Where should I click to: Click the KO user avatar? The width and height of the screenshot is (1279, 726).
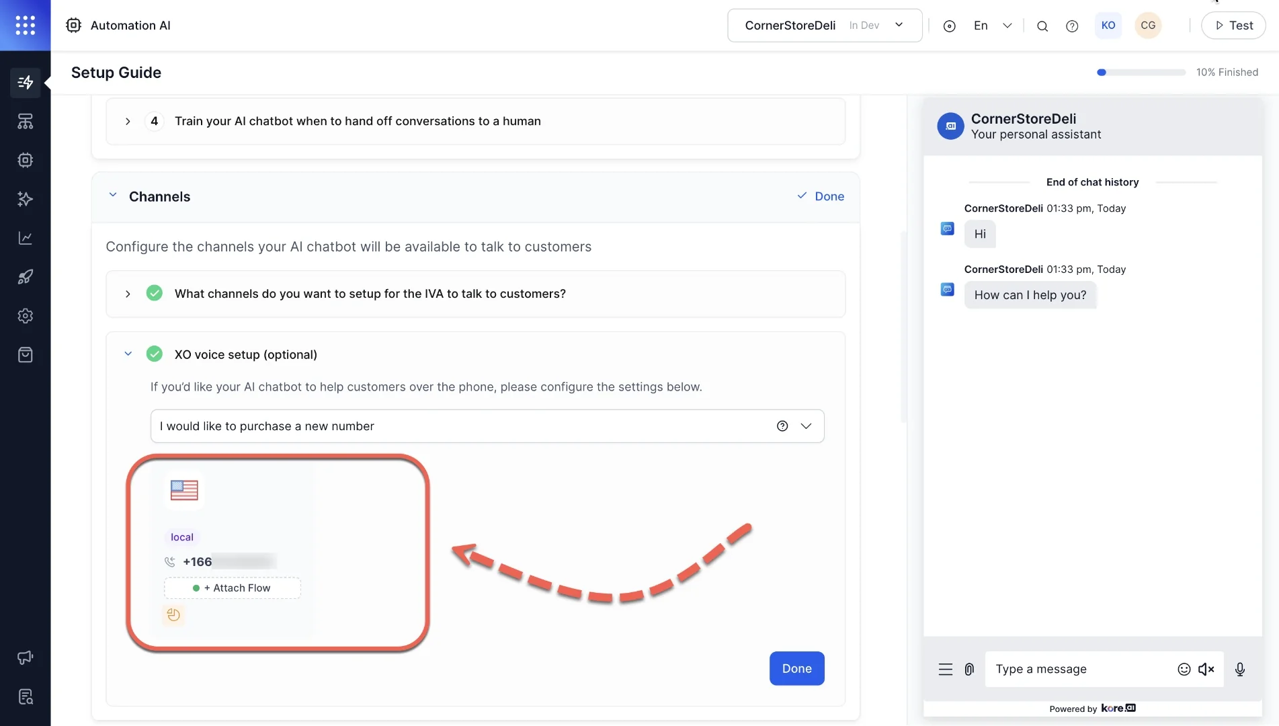[1108, 26]
